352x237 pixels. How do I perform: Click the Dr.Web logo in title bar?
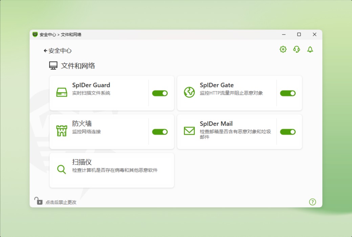pos(36,34)
